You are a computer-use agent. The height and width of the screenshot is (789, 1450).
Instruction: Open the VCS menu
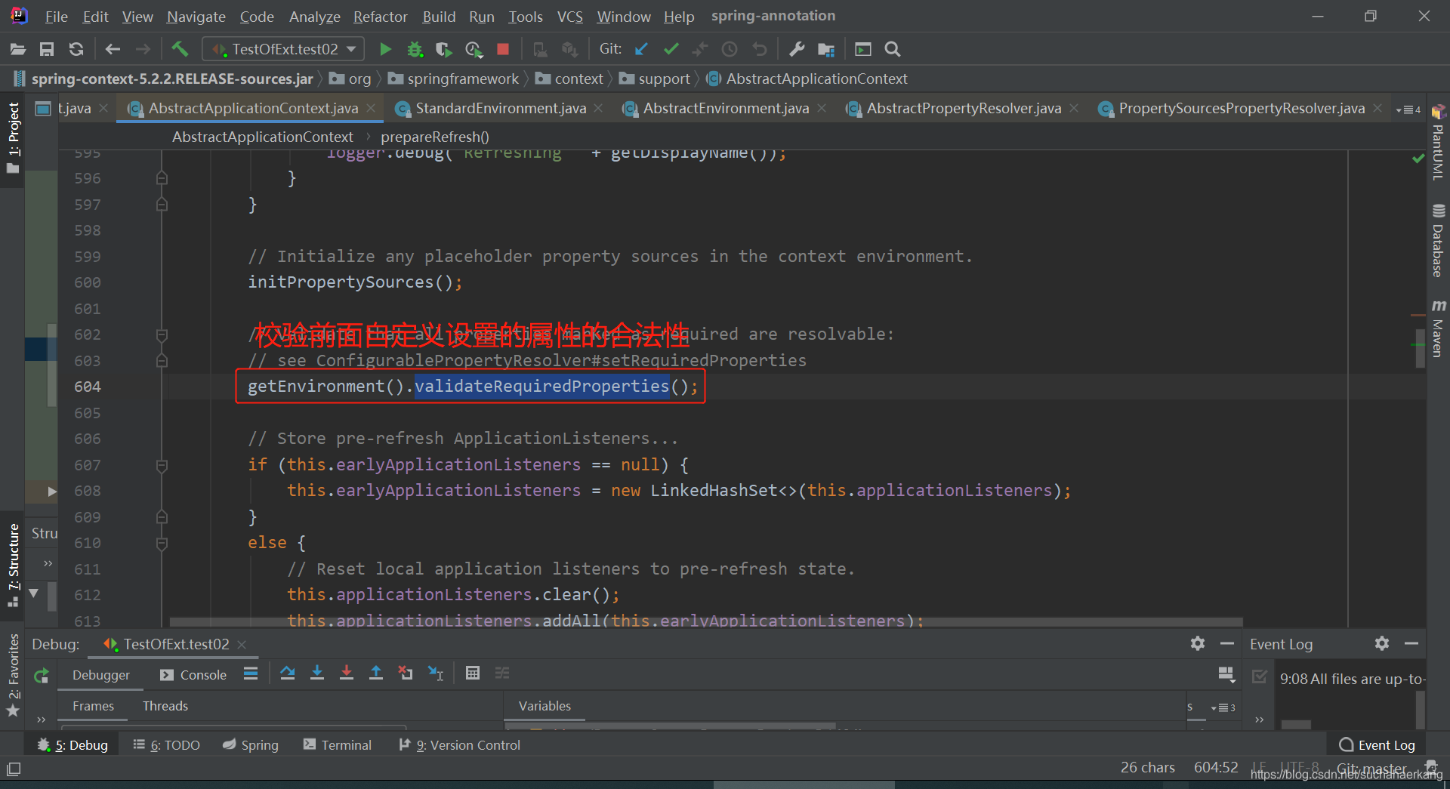point(569,16)
